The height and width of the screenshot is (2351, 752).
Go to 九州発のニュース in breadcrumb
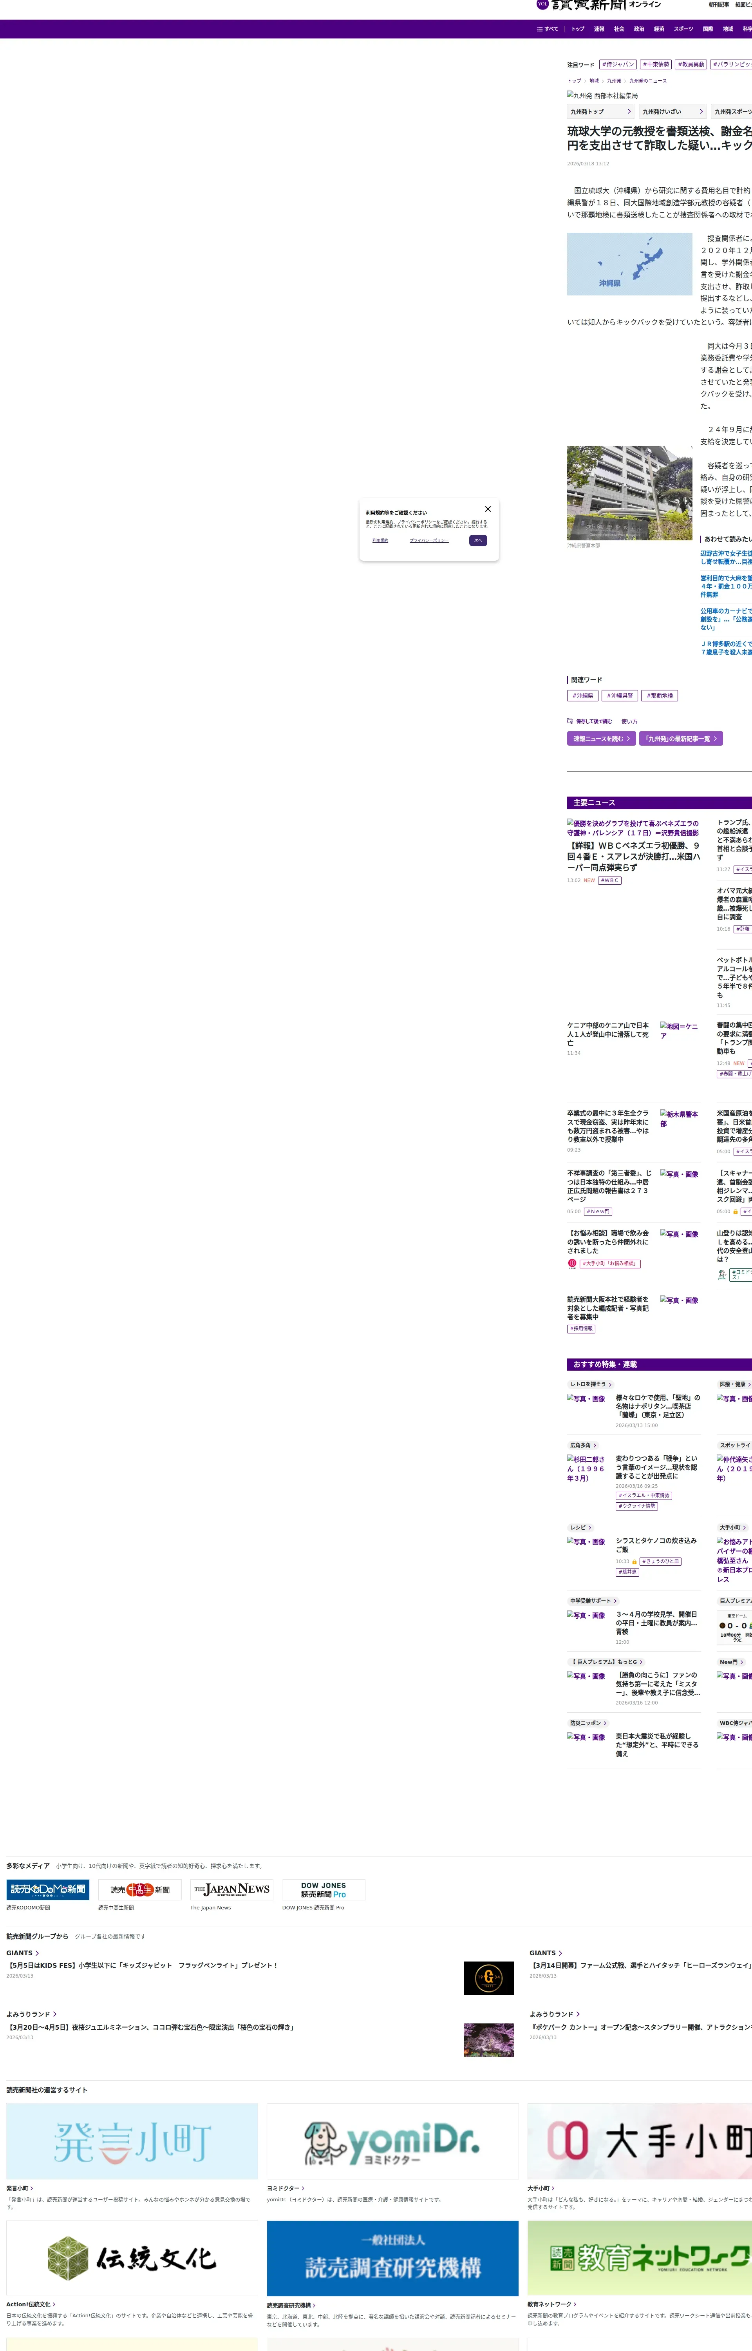click(x=648, y=81)
